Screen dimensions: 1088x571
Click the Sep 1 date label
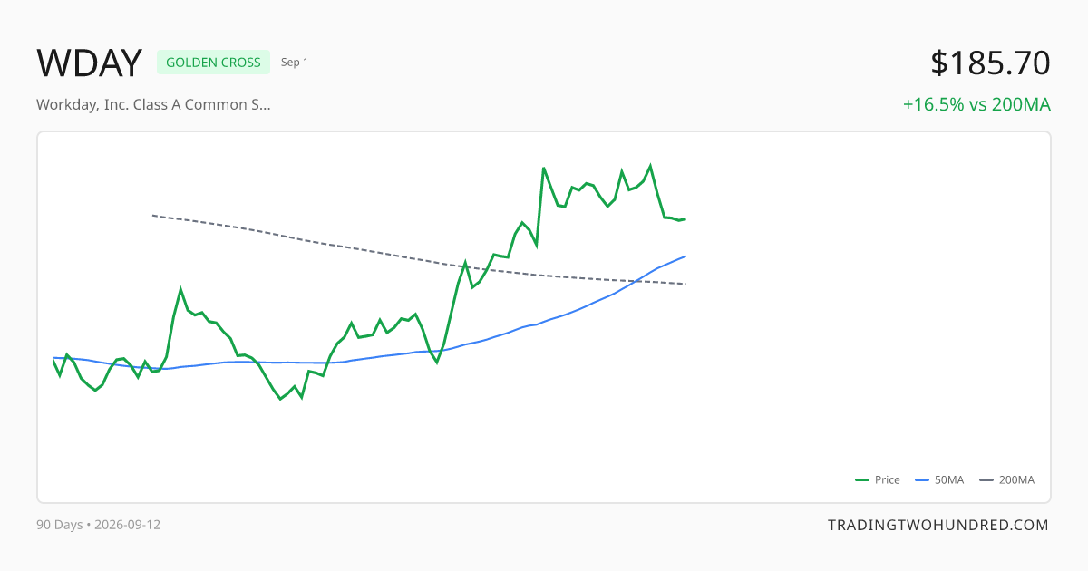tap(295, 62)
